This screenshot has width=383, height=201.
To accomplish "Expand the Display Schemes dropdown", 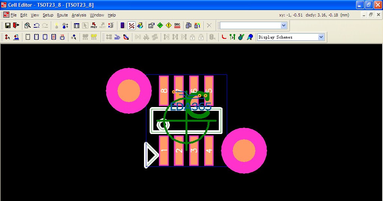I will [321, 37].
